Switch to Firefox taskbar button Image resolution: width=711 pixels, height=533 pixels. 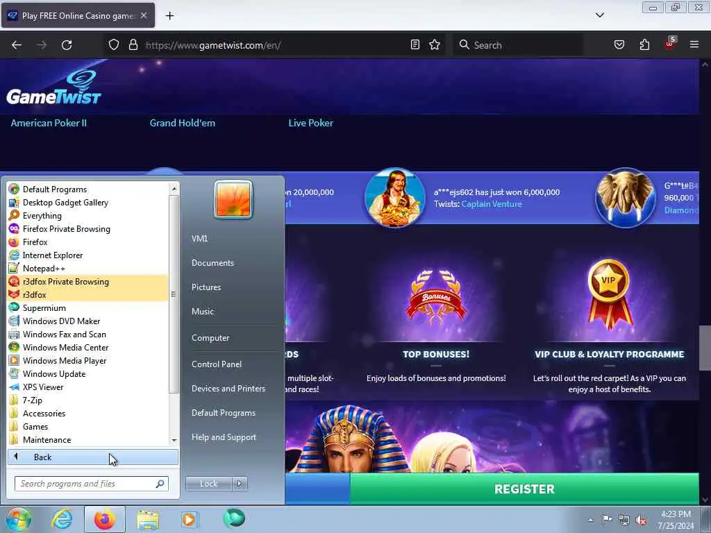pyautogui.click(x=105, y=519)
